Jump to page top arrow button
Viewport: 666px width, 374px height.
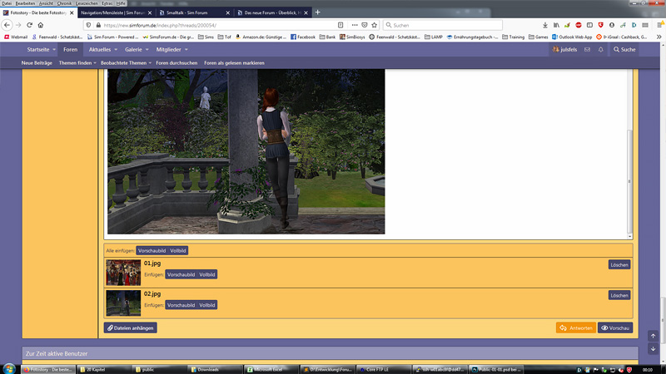click(x=653, y=336)
